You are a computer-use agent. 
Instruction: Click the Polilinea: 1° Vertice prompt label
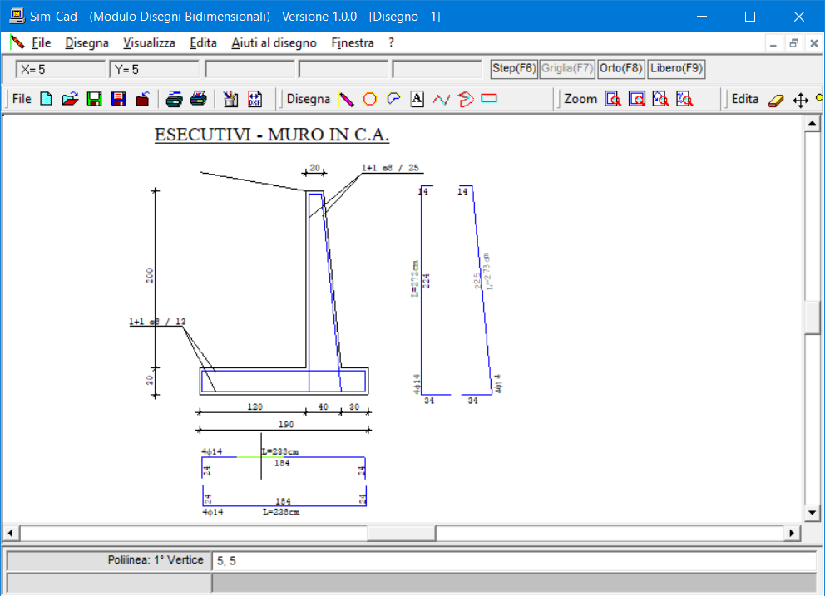pyautogui.click(x=156, y=559)
